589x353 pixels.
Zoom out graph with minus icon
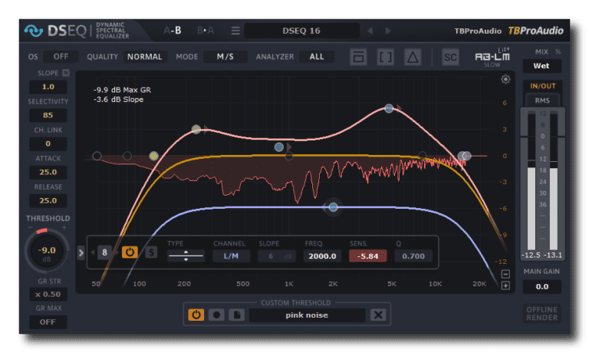pos(505,274)
